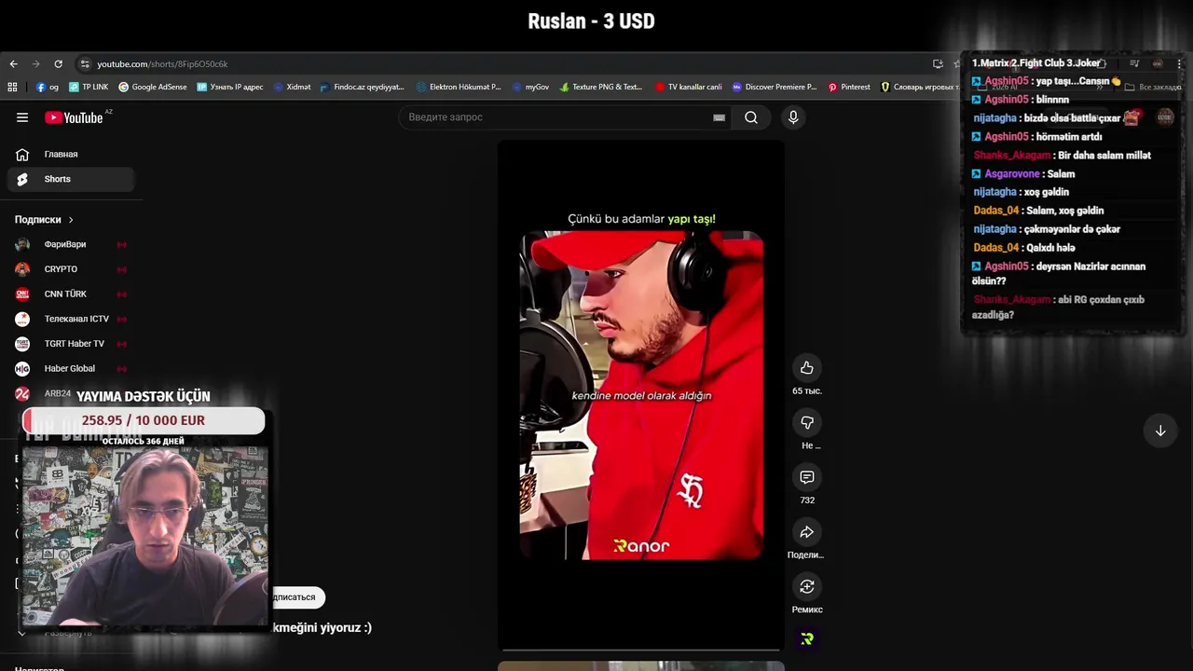The image size is (1193, 671).
Task: Open the Haber Global subscription channel
Action: (71, 368)
